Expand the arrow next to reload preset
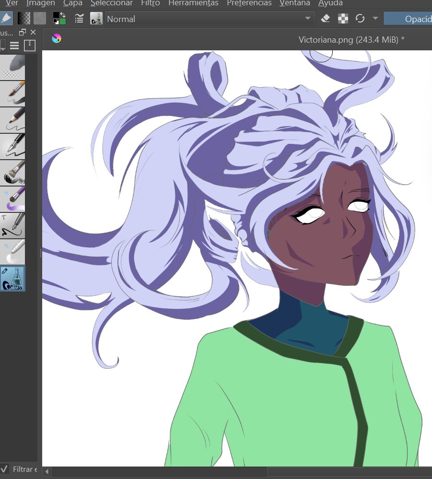432x479 pixels. [375, 19]
